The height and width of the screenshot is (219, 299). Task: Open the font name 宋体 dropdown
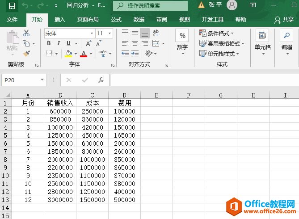click(x=92, y=34)
